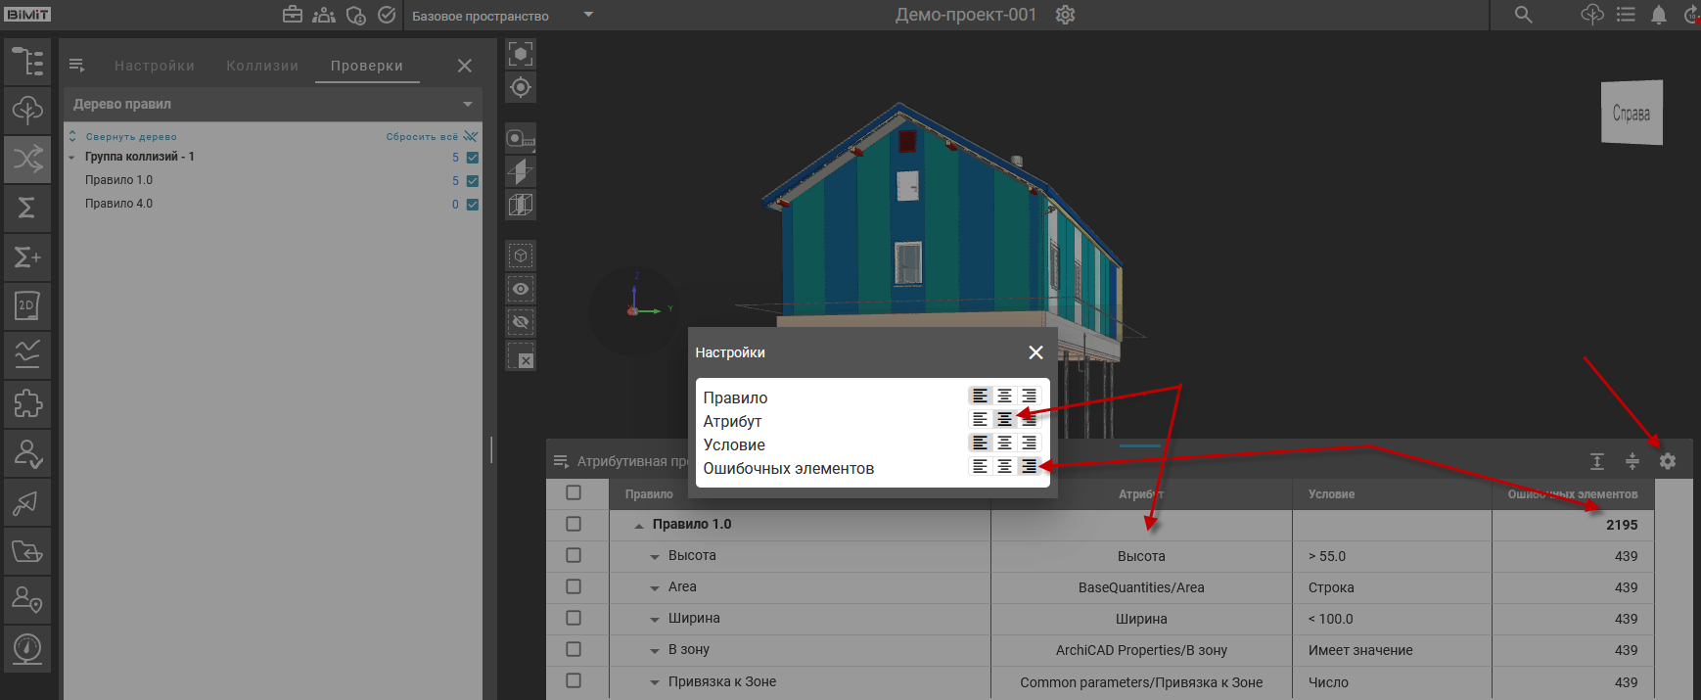Viewport: 1701px width, 700px height.
Task: Open the collisions shuffle icon in left sidebar
Action: 27,159
